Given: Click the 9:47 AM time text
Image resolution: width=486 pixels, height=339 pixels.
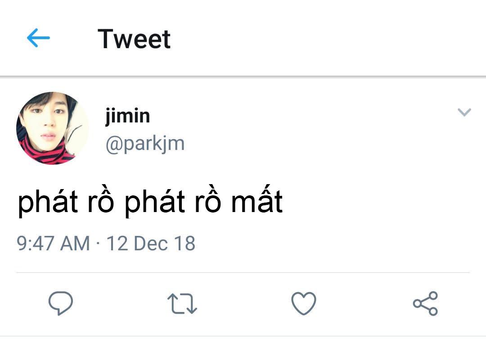Looking at the screenshot, I should [53, 243].
